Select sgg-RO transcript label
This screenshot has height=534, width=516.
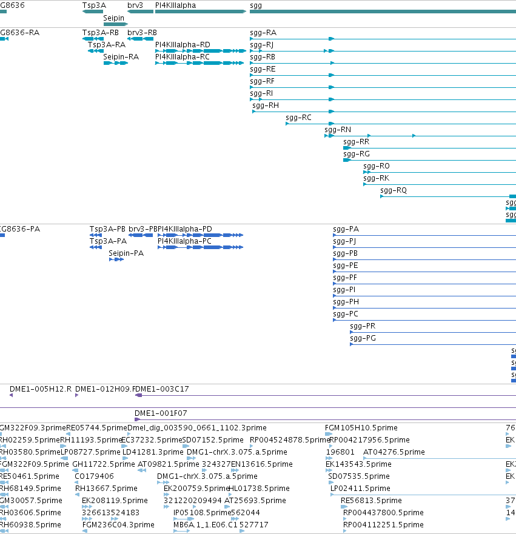coord(377,166)
